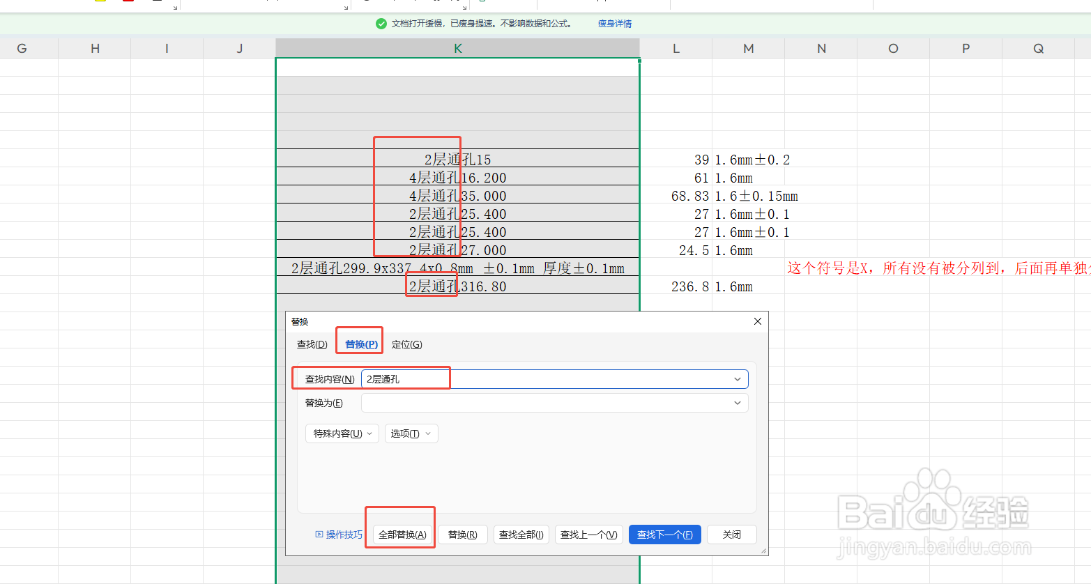Image resolution: width=1091 pixels, height=584 pixels.
Task: Expand the 替换为 history dropdown arrow
Action: [738, 403]
